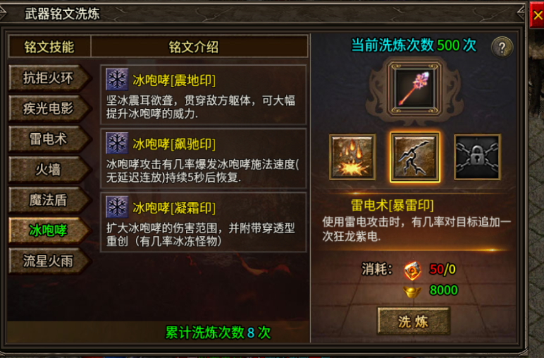Viewport: 544px width, 358px height.
Task: Click the locked chained rune slot
Action: point(477,157)
